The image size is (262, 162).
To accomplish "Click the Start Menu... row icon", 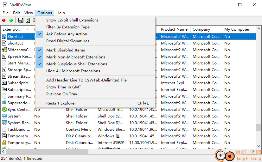I will point(4,63).
